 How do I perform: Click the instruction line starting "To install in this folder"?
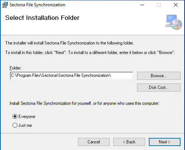click(x=90, y=53)
